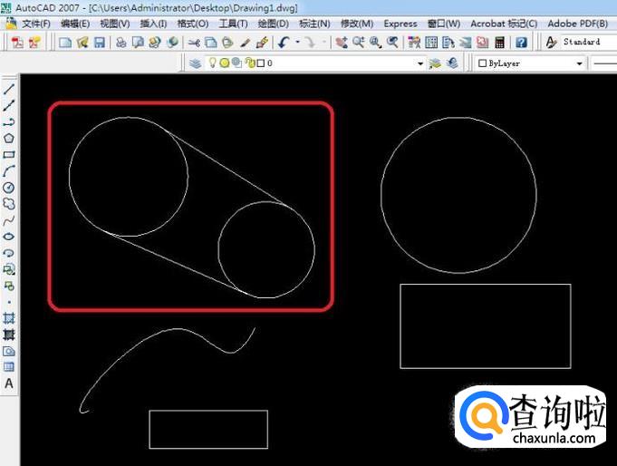Viewport: 617px width, 466px height.
Task: Click the Open file icon
Action: point(82,42)
